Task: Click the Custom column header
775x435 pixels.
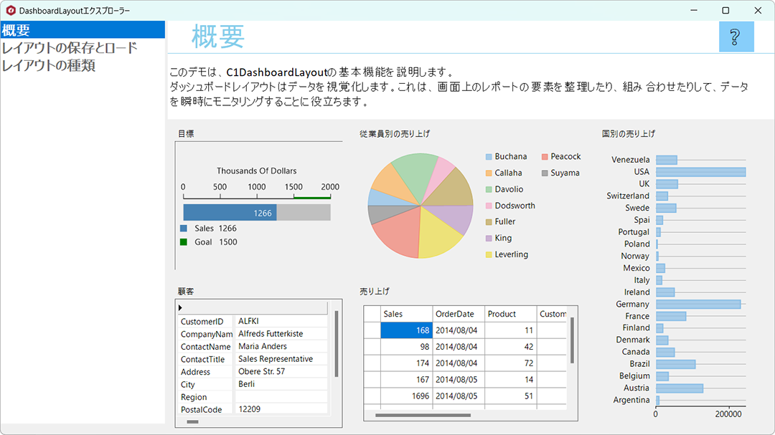Action: (x=552, y=314)
